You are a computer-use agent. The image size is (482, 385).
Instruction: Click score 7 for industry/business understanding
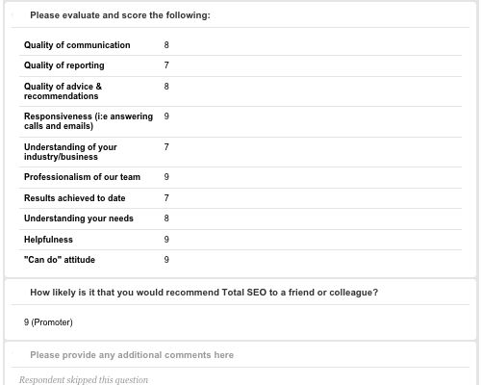(x=166, y=147)
